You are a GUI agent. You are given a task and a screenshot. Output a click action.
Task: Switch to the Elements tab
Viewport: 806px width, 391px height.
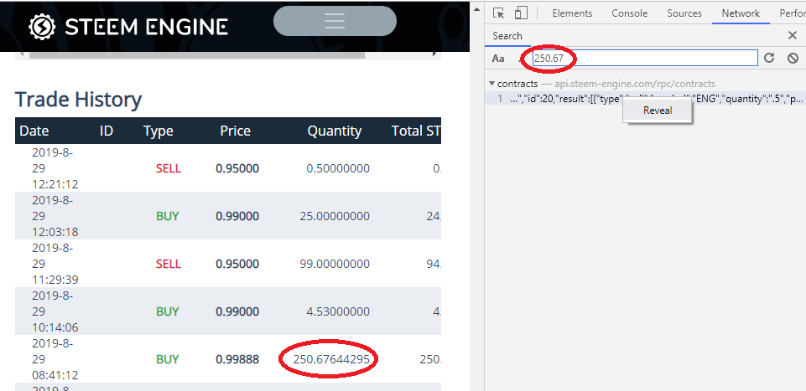(572, 13)
